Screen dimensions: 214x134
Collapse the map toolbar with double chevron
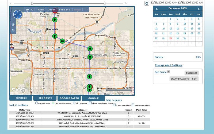click(86, 10)
